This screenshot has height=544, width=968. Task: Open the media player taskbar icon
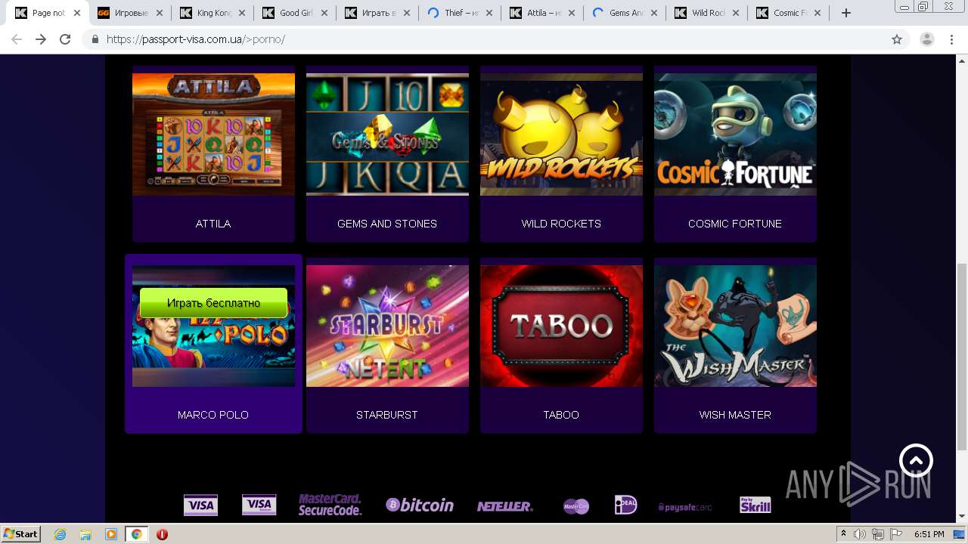pos(110,534)
